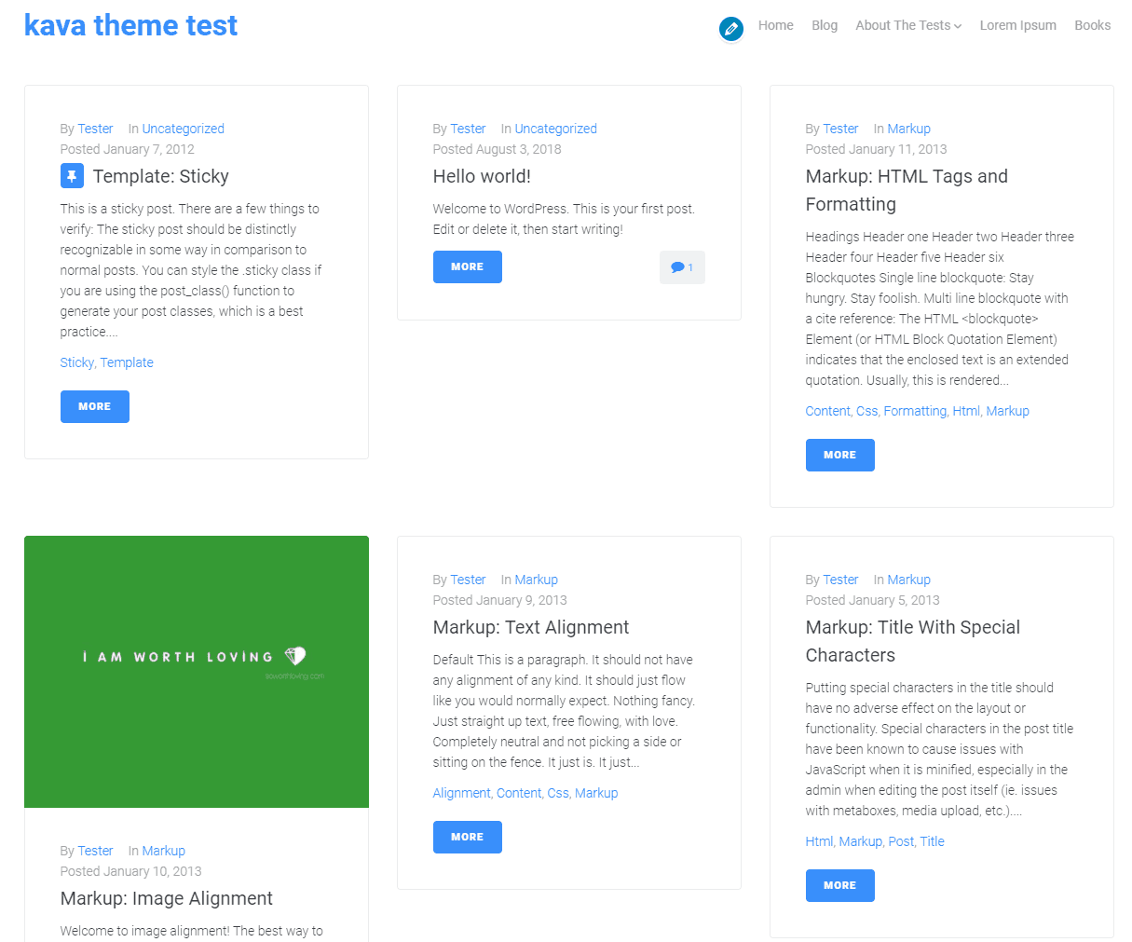This screenshot has width=1132, height=942.
Task: Open the Alignment tag link
Action: (461, 793)
